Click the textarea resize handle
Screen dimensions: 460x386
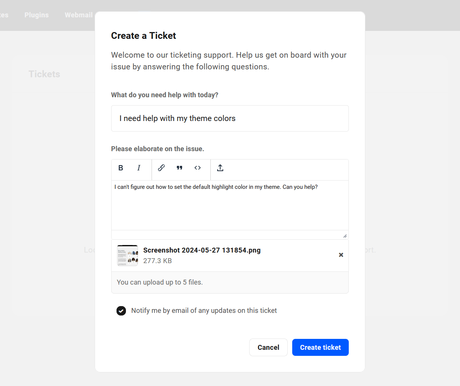point(344,235)
